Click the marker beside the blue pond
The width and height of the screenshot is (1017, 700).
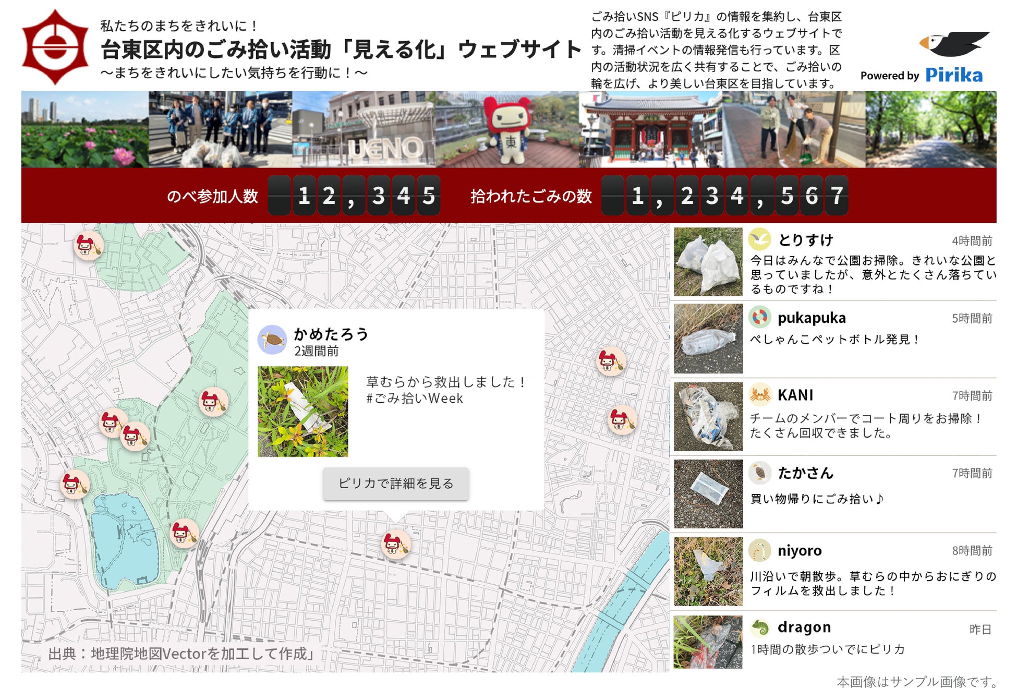[184, 533]
